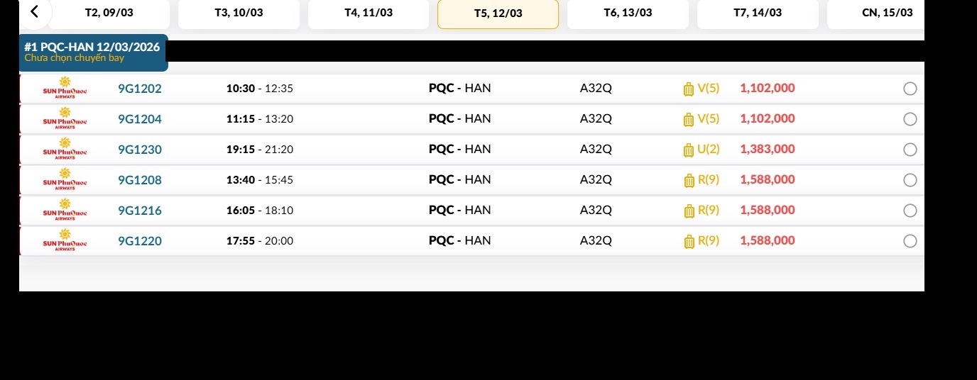Click the baggage icon for flight 9G1204
The width and height of the screenshot is (977, 380).
688,120
